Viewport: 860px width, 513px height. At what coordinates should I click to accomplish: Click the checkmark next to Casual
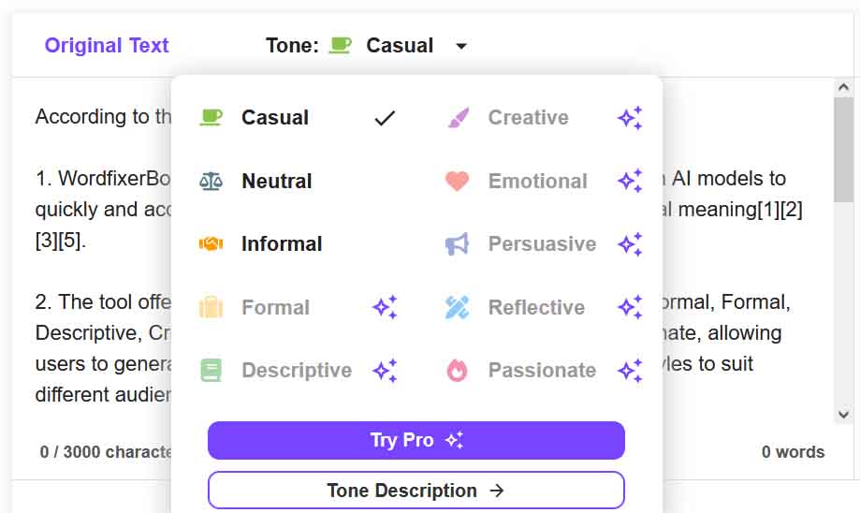385,118
